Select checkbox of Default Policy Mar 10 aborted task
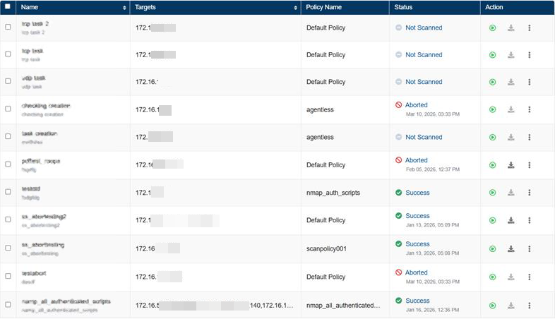Image resolution: width=555 pixels, height=319 pixels. pyautogui.click(x=8, y=276)
